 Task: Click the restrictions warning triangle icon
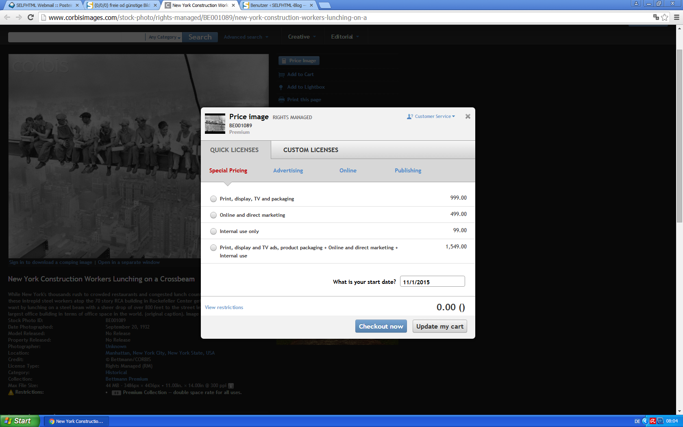click(11, 392)
